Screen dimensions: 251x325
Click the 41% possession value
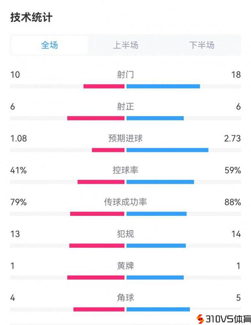tap(19, 170)
